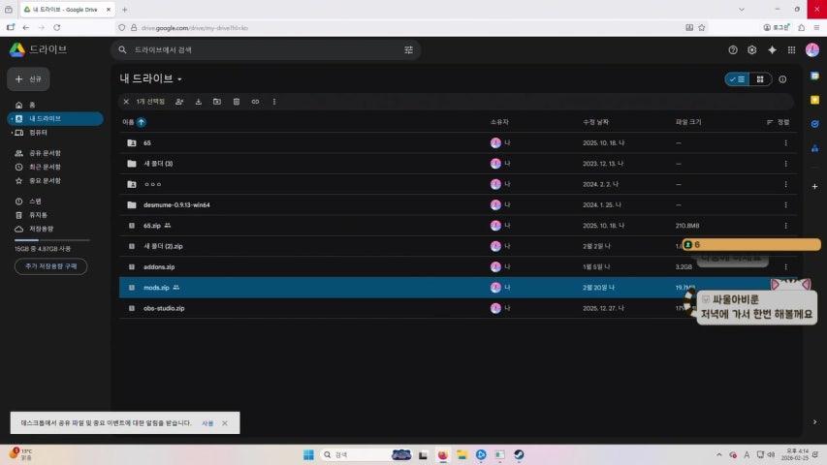Click buy more storage button
The height and width of the screenshot is (465, 827).
click(50, 266)
